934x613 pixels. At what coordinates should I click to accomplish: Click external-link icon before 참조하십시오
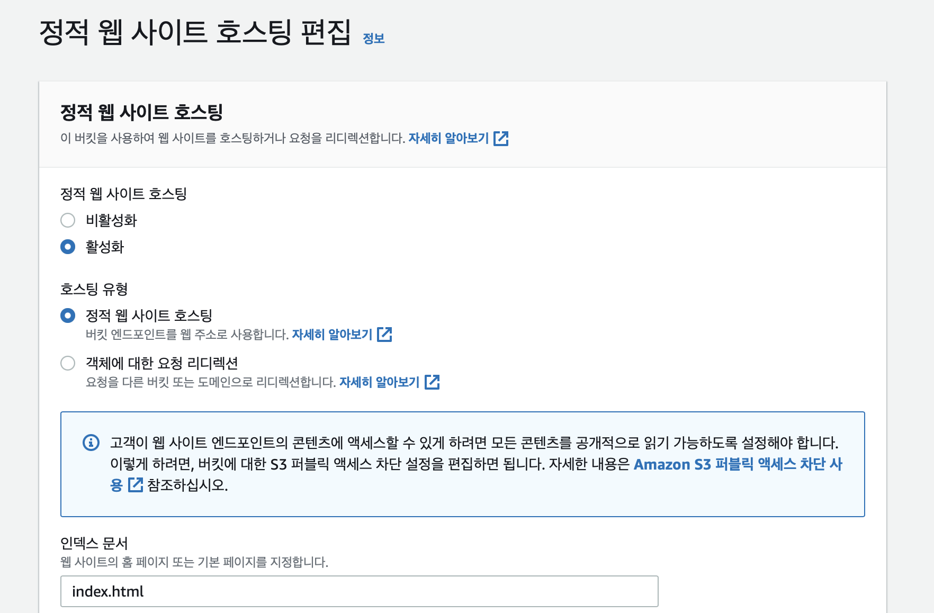pyautogui.click(x=136, y=485)
